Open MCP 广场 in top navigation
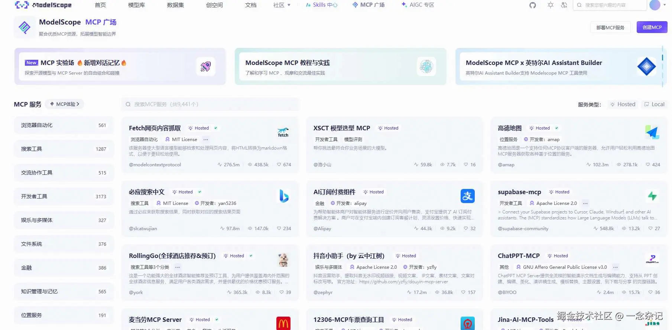The height and width of the screenshot is (330, 672). pos(369,5)
